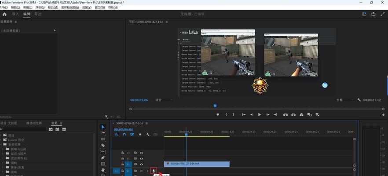Open timeline display settings wrench

click(148, 134)
